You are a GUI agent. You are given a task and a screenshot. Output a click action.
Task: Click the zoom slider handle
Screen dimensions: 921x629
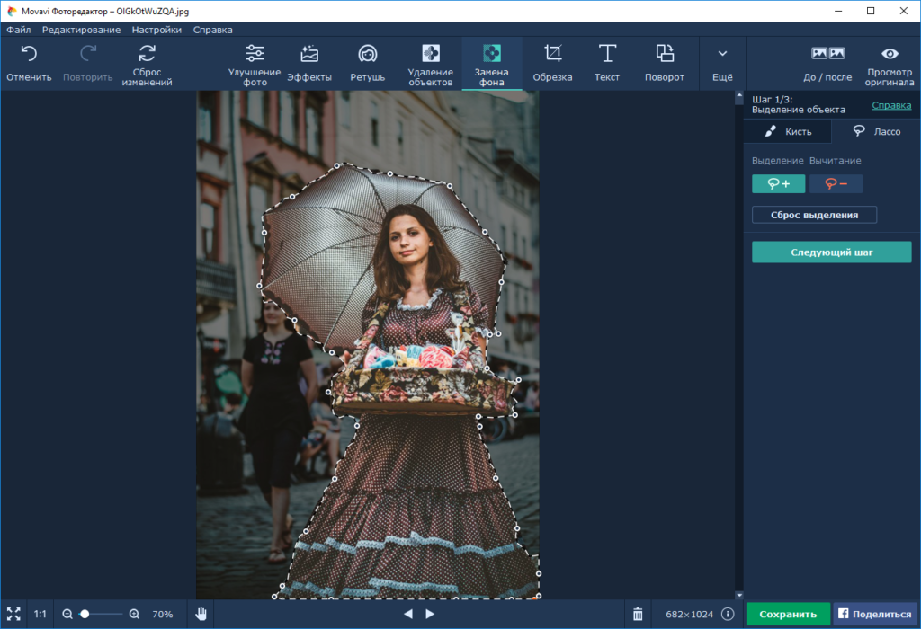tap(85, 614)
